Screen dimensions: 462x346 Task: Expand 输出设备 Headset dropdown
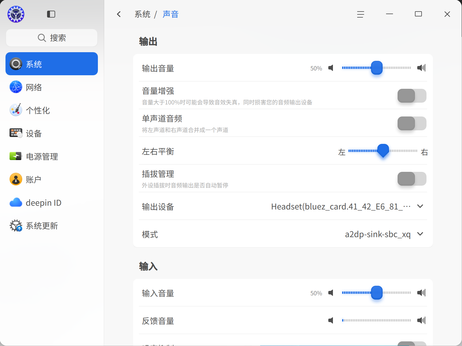[x=347, y=206]
